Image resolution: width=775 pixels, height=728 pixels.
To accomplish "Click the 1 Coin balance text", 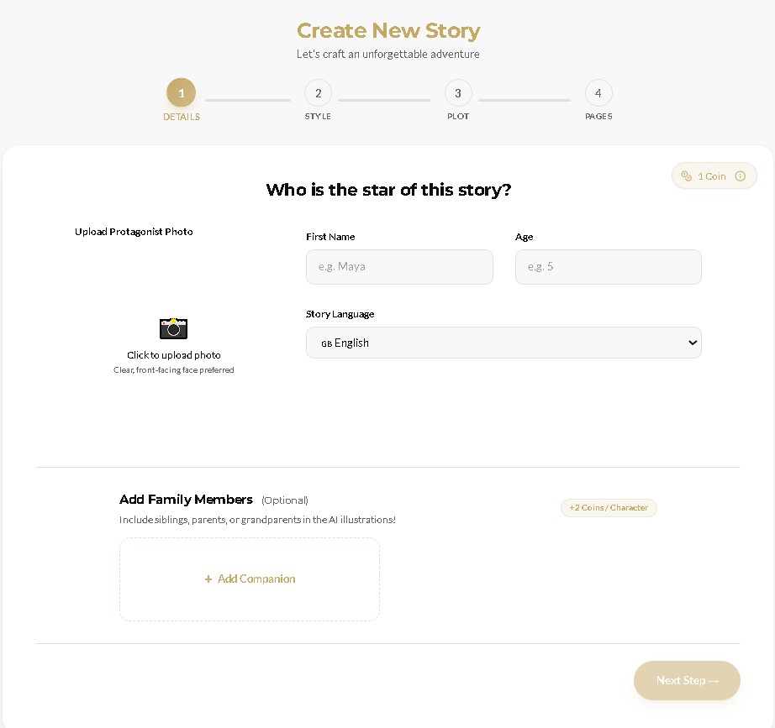I will tap(712, 176).
